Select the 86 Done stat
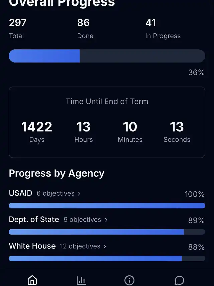The width and height of the screenshot is (214, 286). [85, 29]
